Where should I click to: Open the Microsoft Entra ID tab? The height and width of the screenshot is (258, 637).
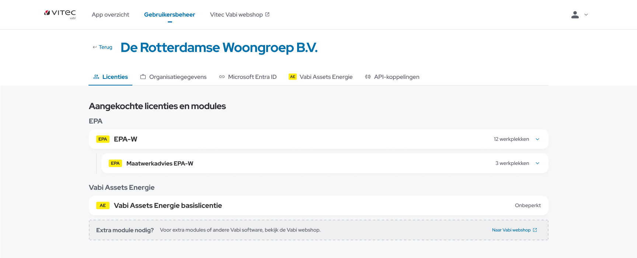pyautogui.click(x=248, y=77)
